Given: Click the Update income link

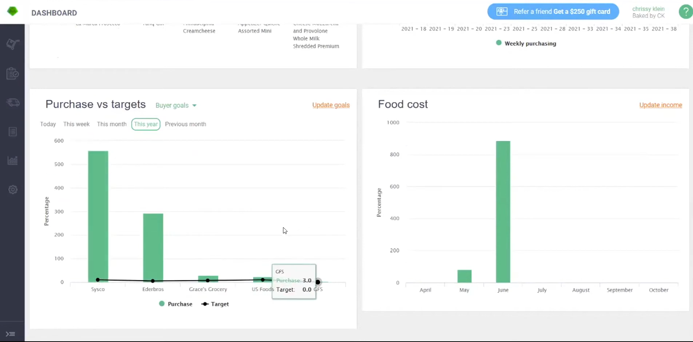Looking at the screenshot, I should click(x=661, y=105).
